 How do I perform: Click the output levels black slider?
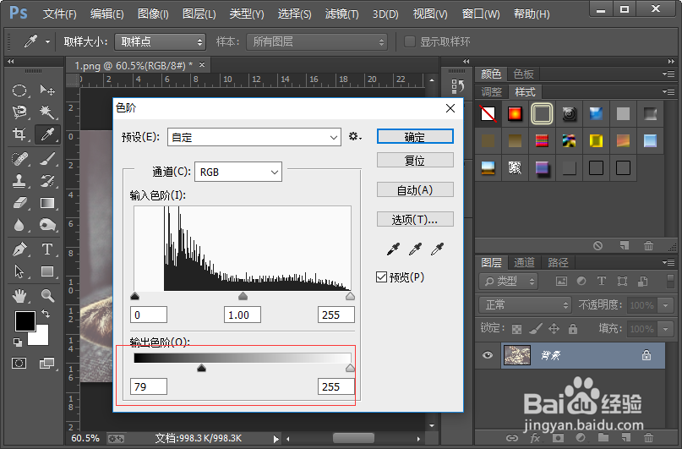coord(201,368)
